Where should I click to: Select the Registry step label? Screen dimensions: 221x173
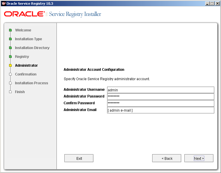click(x=22, y=57)
